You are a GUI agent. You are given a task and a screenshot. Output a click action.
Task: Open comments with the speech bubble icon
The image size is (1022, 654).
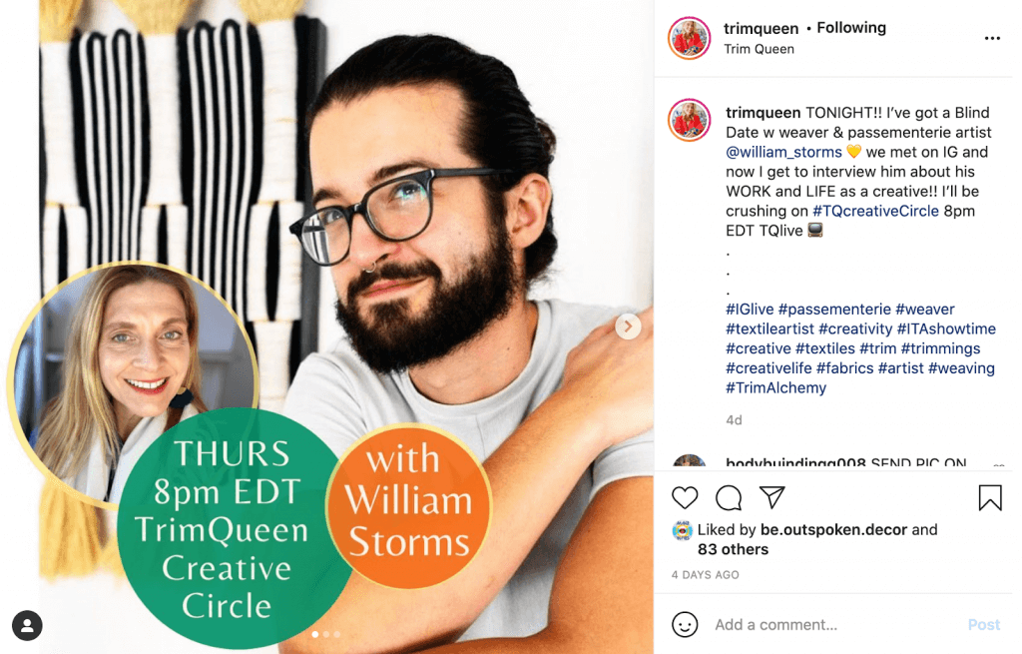click(728, 498)
